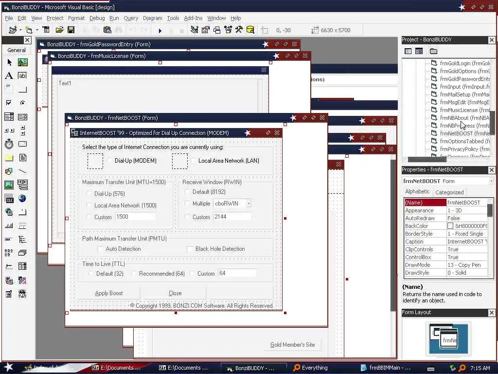Screen dimensions: 498x374
Task: Select the OLE control tool
Action: (9, 199)
